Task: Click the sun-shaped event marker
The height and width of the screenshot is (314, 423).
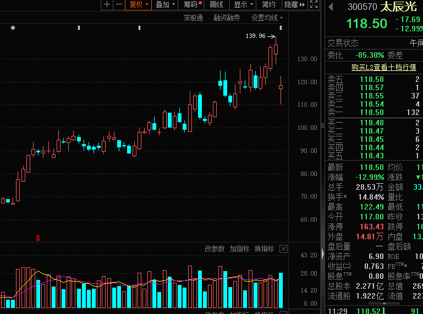Action: click(x=13, y=28)
